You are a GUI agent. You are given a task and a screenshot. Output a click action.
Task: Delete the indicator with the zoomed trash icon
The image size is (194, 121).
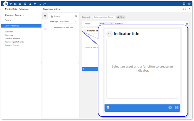(108, 108)
